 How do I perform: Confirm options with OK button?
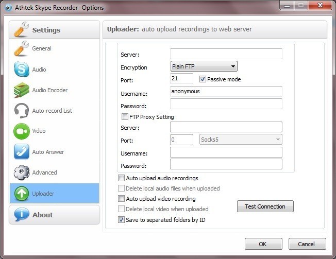click(263, 244)
